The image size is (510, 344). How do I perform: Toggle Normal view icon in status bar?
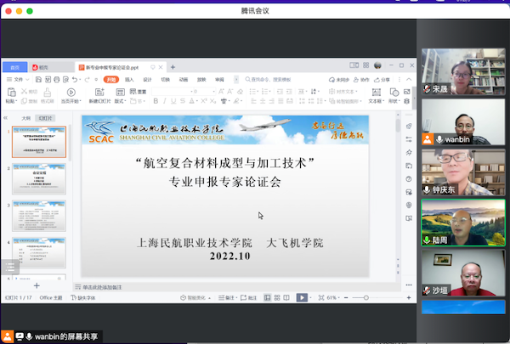(268, 297)
